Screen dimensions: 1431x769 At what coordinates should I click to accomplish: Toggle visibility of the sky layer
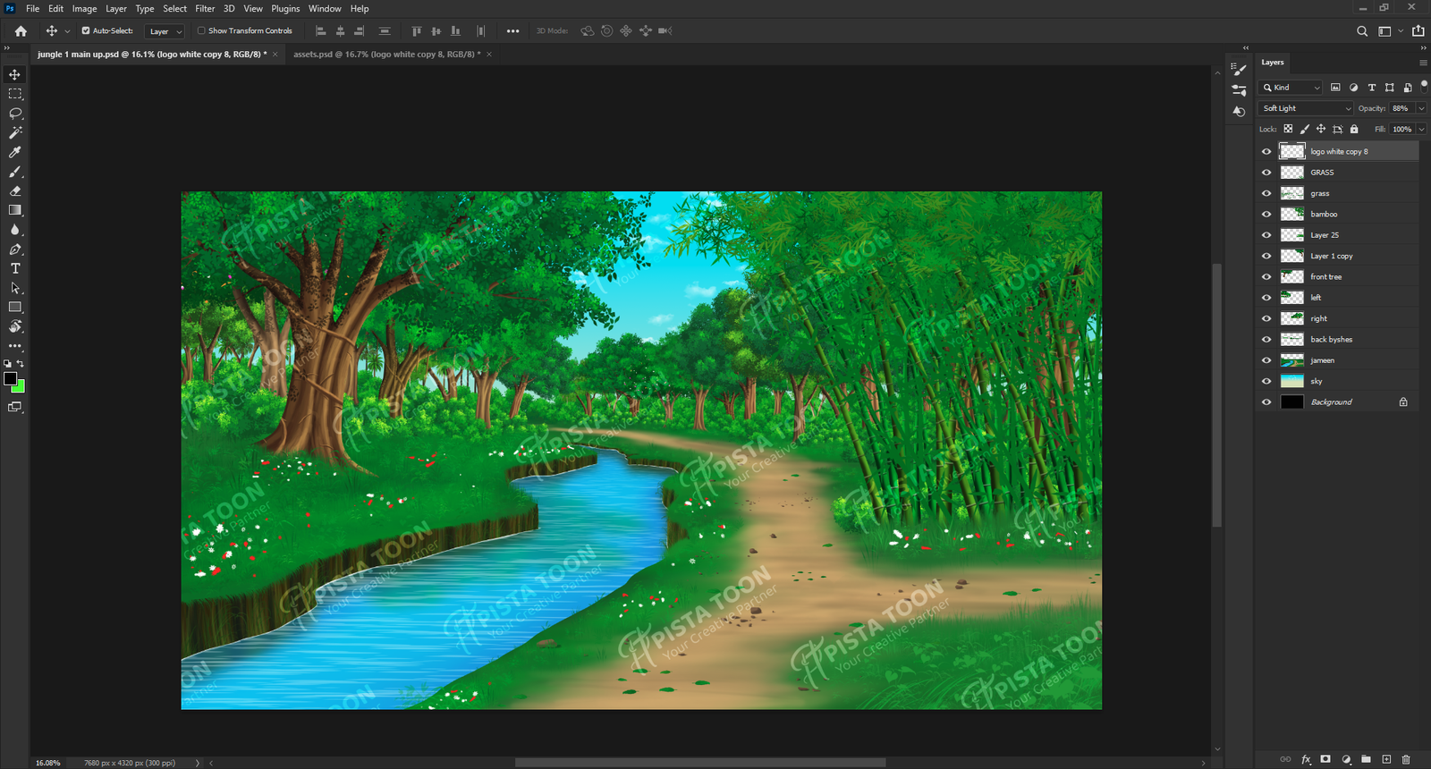[x=1266, y=382]
